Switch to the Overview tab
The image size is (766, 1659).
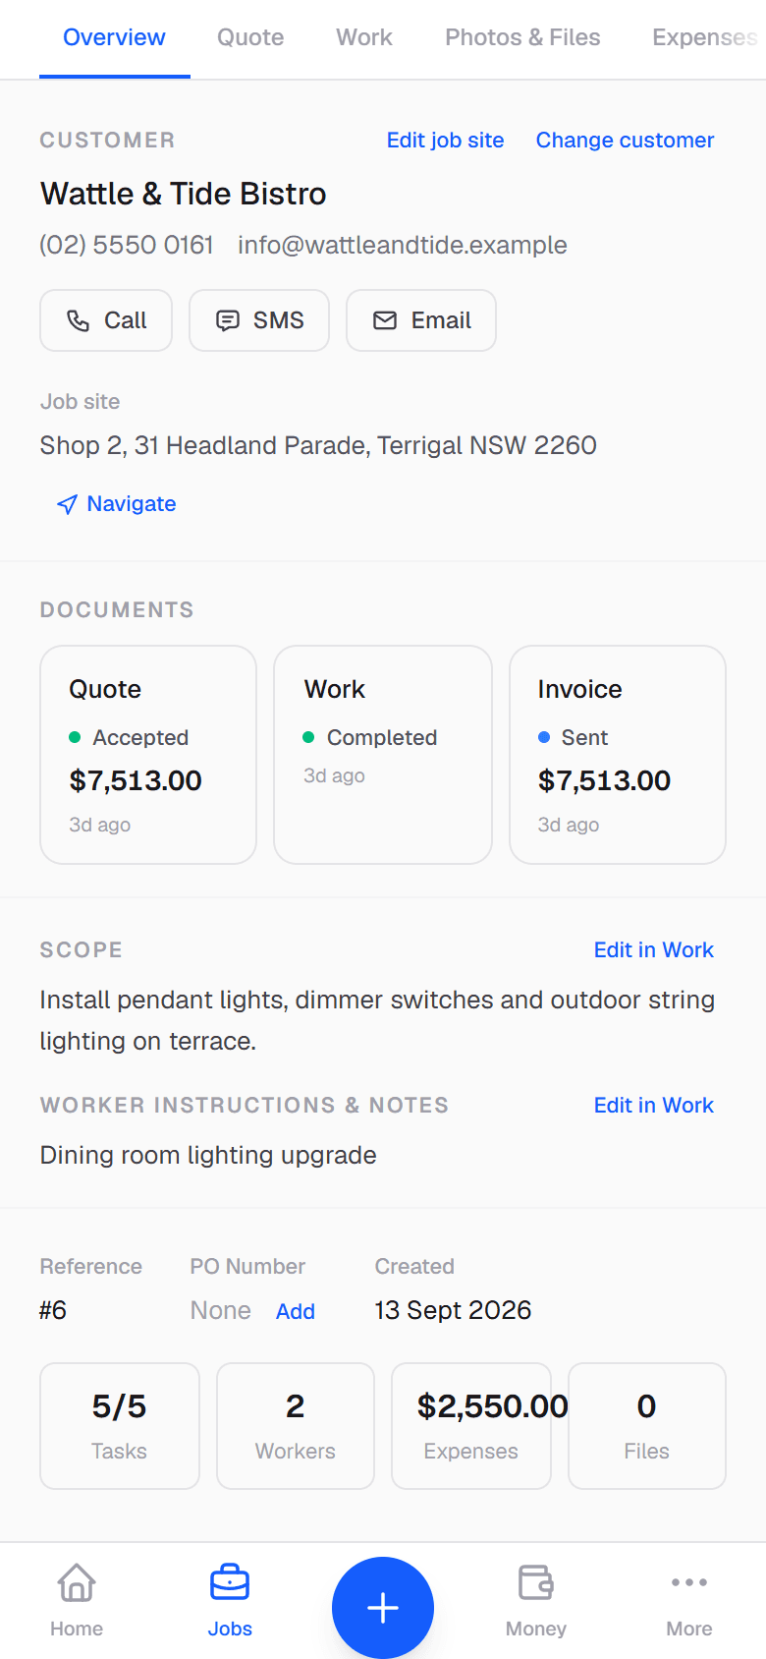(115, 37)
